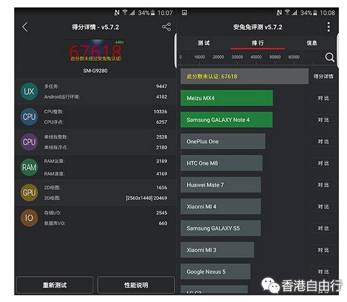
Task: Tap the 性能说明 button
Action: [136, 285]
